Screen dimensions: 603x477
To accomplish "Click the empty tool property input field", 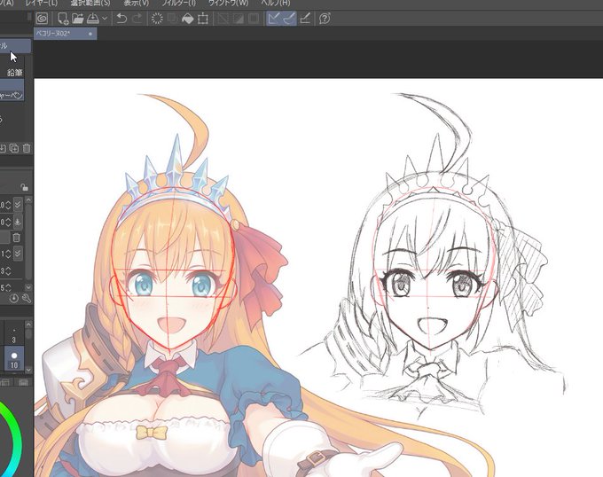I will pyautogui.click(x=4, y=238).
